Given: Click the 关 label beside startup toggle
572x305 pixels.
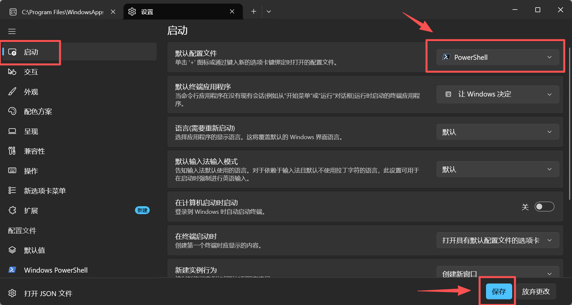Looking at the screenshot, I should coord(525,207).
